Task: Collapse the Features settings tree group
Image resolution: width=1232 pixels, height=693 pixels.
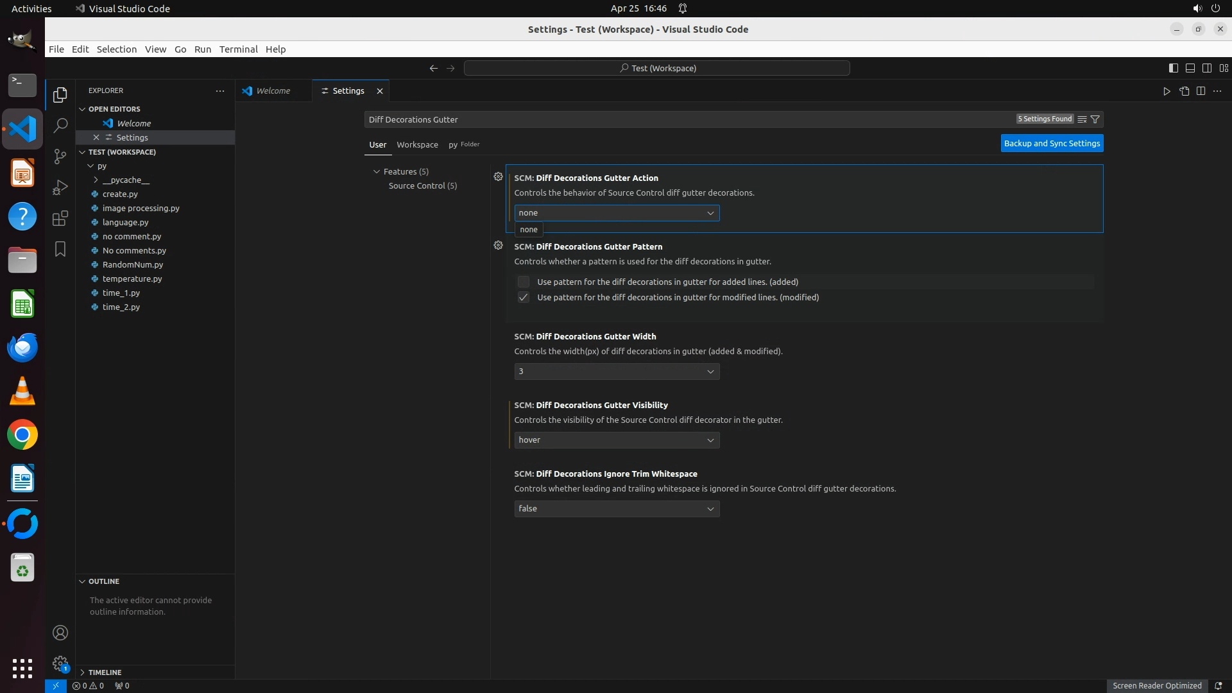Action: click(377, 171)
